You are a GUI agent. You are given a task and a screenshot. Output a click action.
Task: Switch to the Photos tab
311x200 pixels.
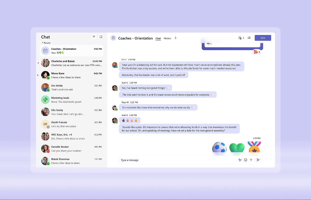point(167,38)
